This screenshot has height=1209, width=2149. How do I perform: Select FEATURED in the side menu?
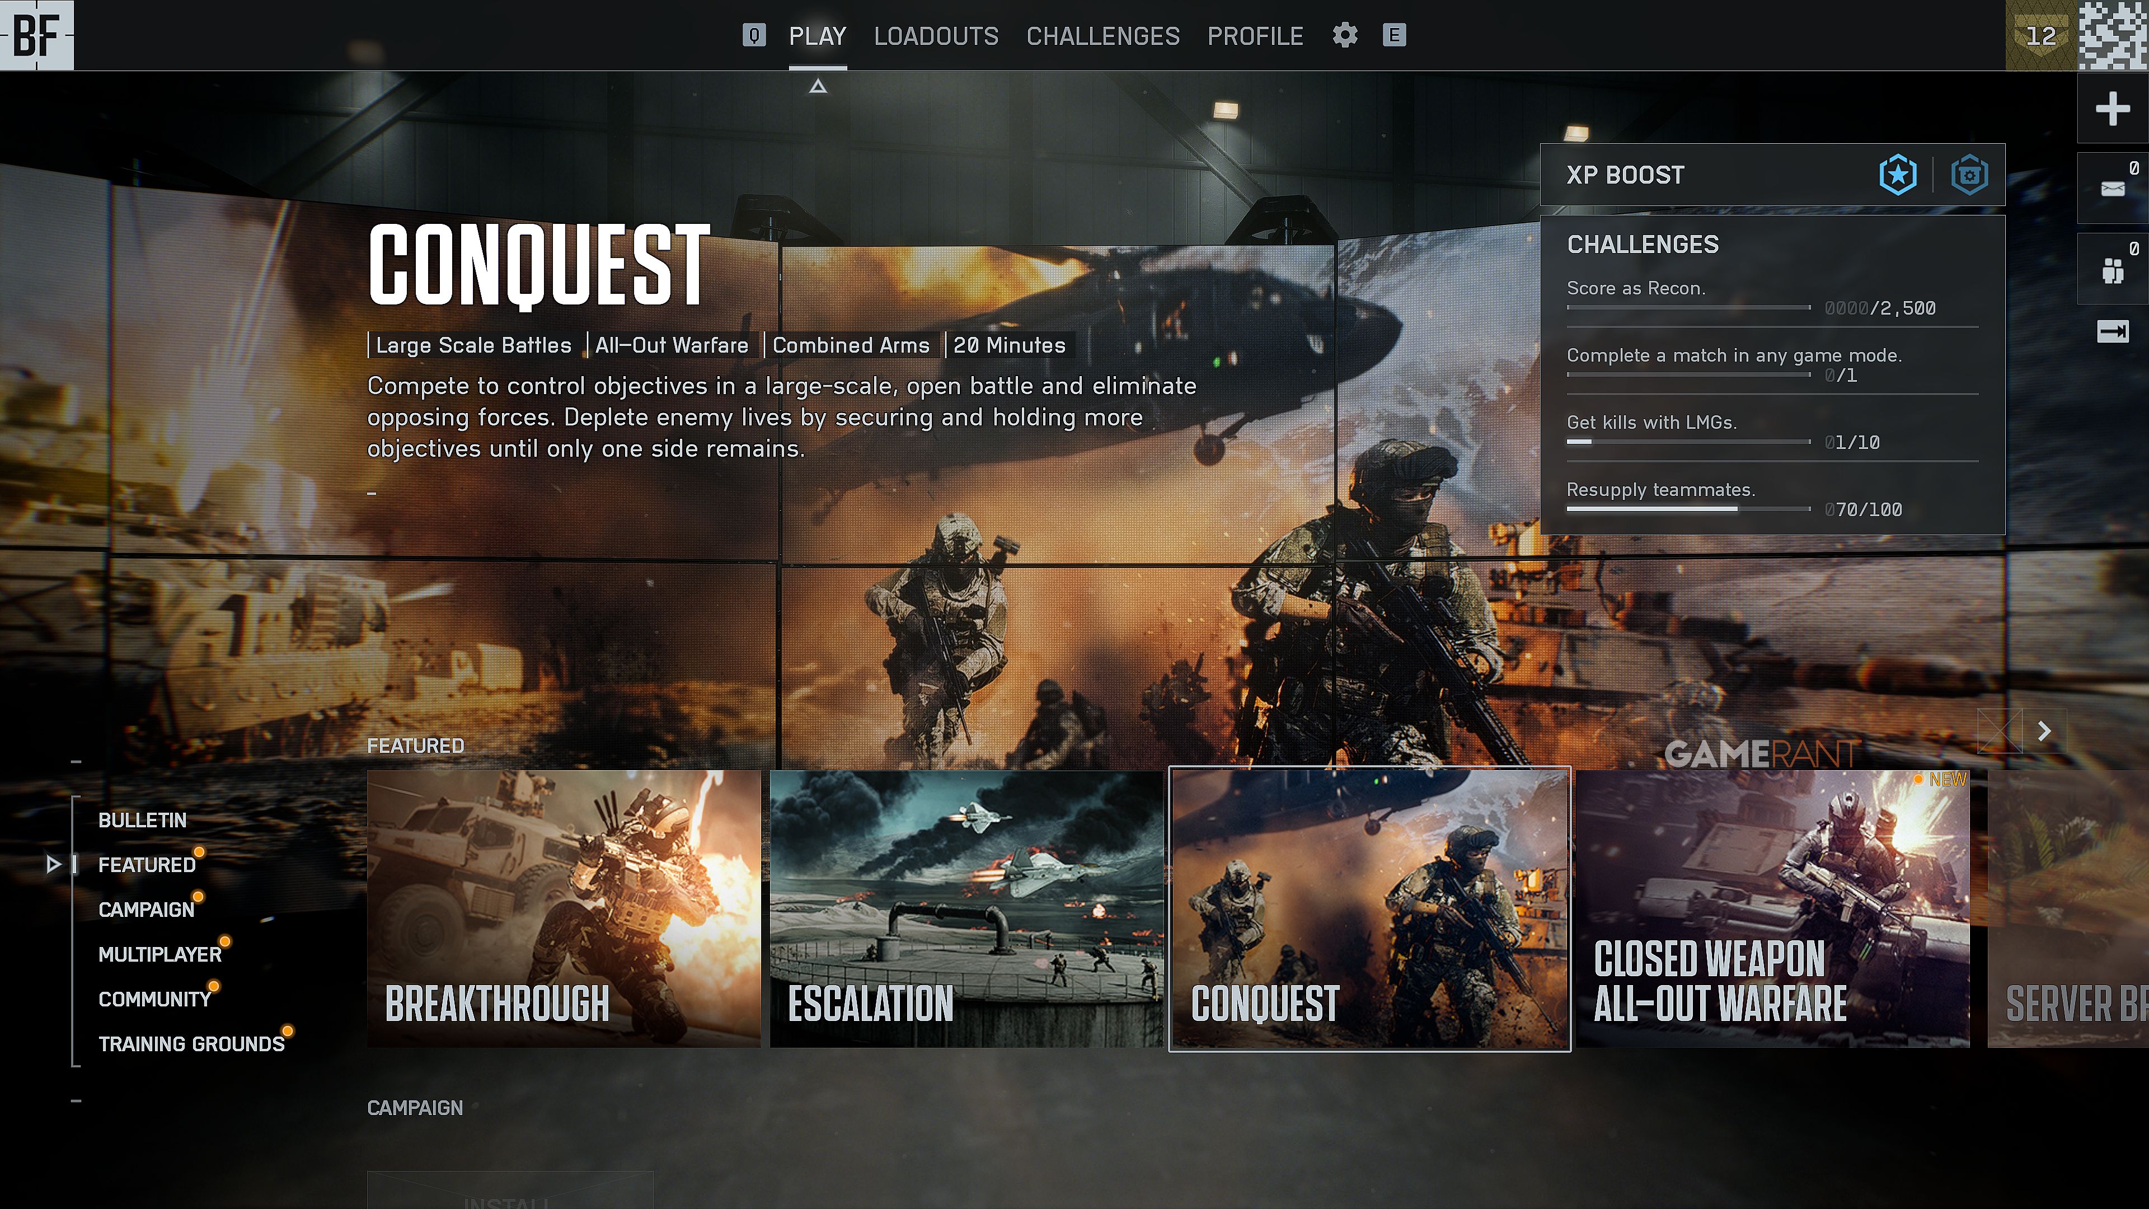pos(147,865)
